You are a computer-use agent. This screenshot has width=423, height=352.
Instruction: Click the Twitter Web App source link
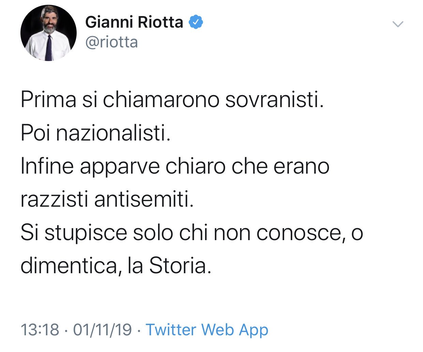pos(207,330)
